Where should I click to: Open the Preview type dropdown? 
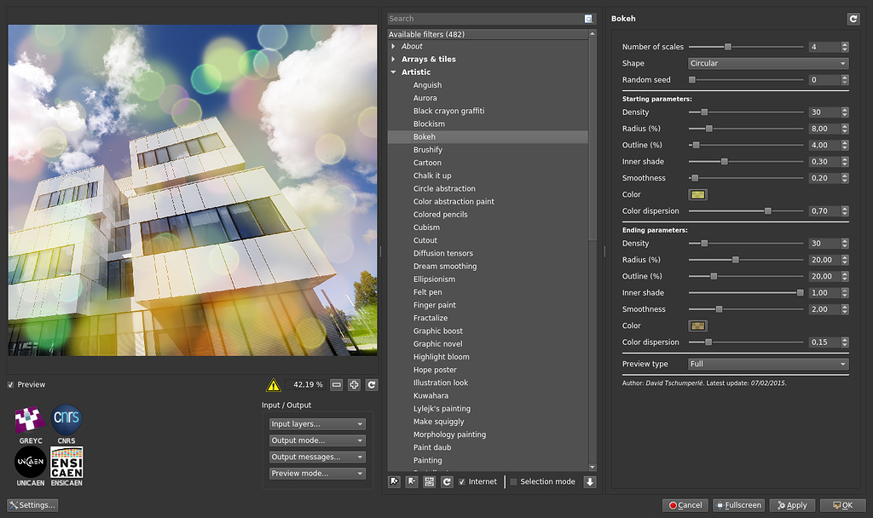tap(768, 364)
